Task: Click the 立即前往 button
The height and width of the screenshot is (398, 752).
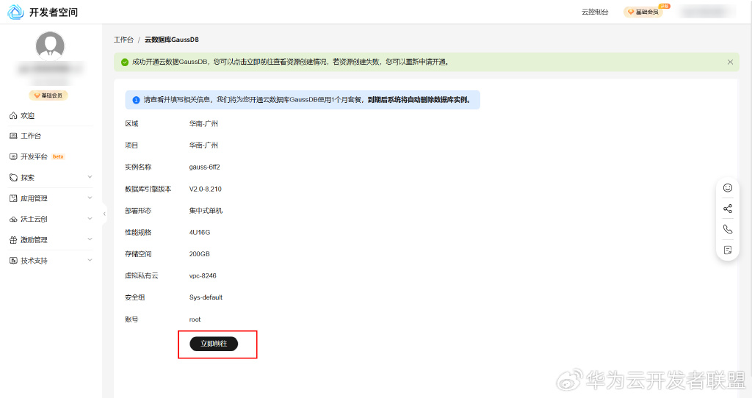Action: tap(214, 344)
